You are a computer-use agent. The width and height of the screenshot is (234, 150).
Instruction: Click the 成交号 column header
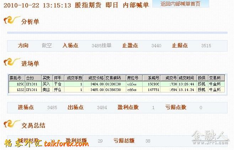[169, 78]
